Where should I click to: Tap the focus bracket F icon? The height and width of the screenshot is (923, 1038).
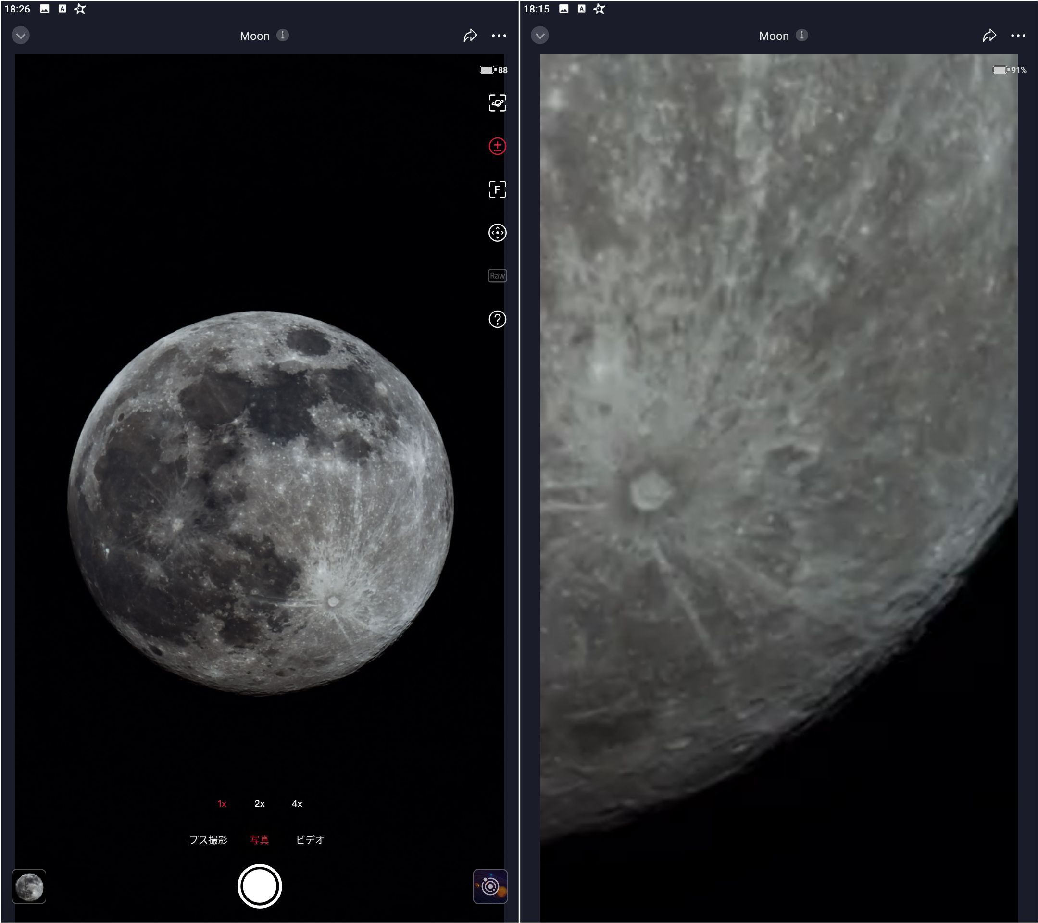(497, 189)
